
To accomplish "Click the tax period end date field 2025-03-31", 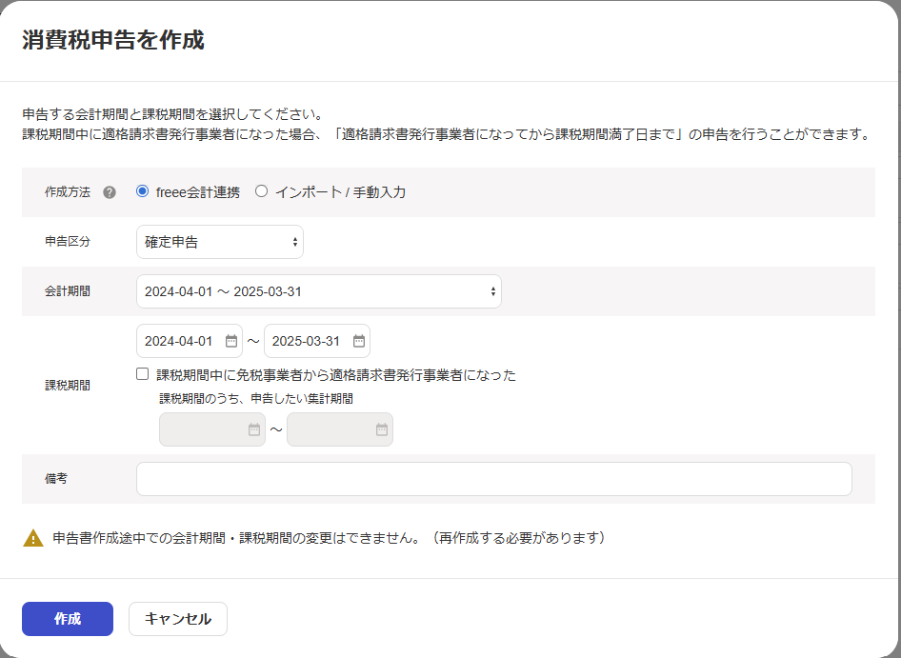I will 316,341.
